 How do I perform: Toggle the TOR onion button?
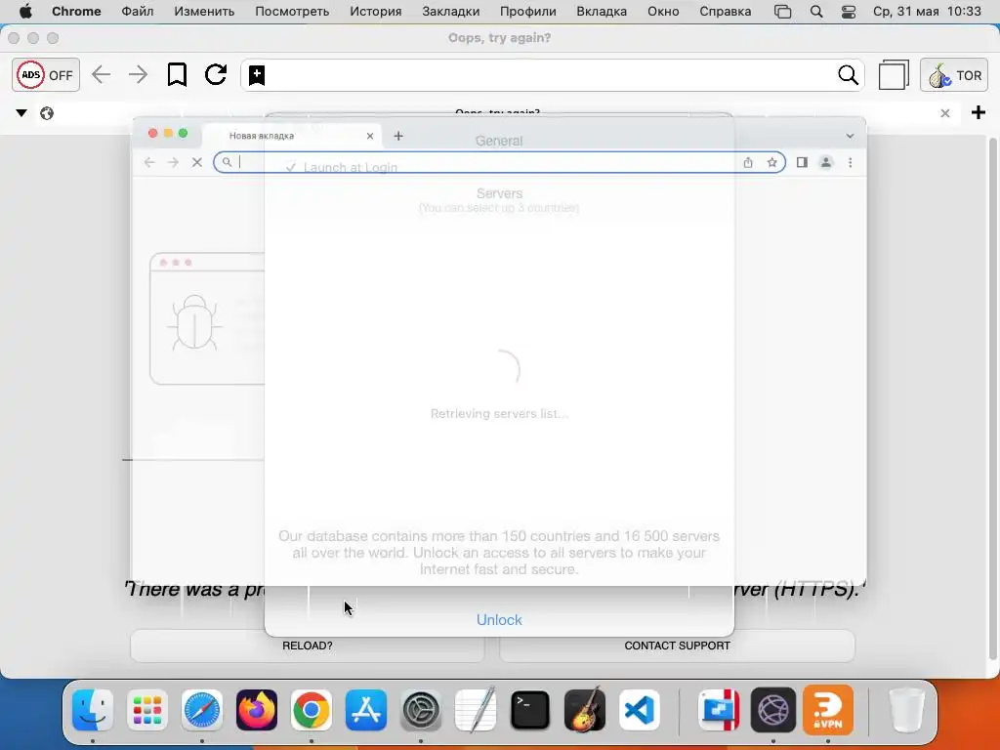pos(954,75)
